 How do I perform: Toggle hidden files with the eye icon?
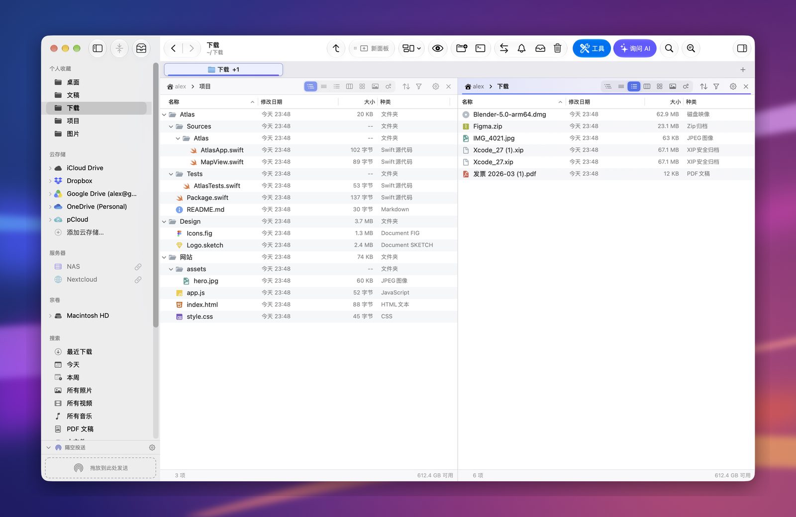438,48
